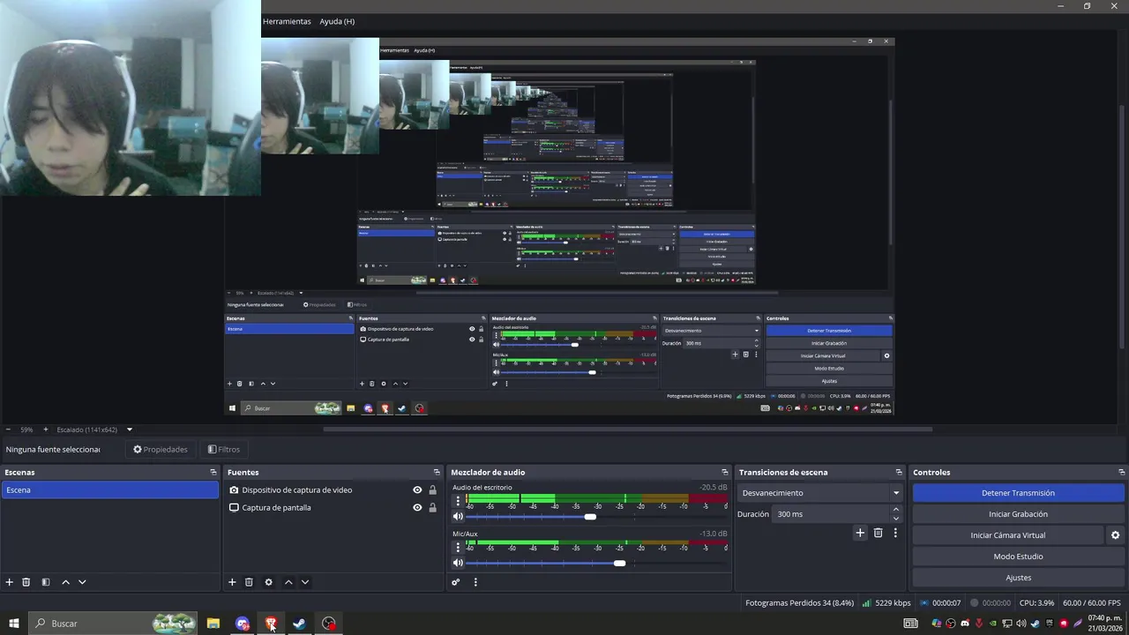Zoom in preview with plus icon

pos(45,430)
